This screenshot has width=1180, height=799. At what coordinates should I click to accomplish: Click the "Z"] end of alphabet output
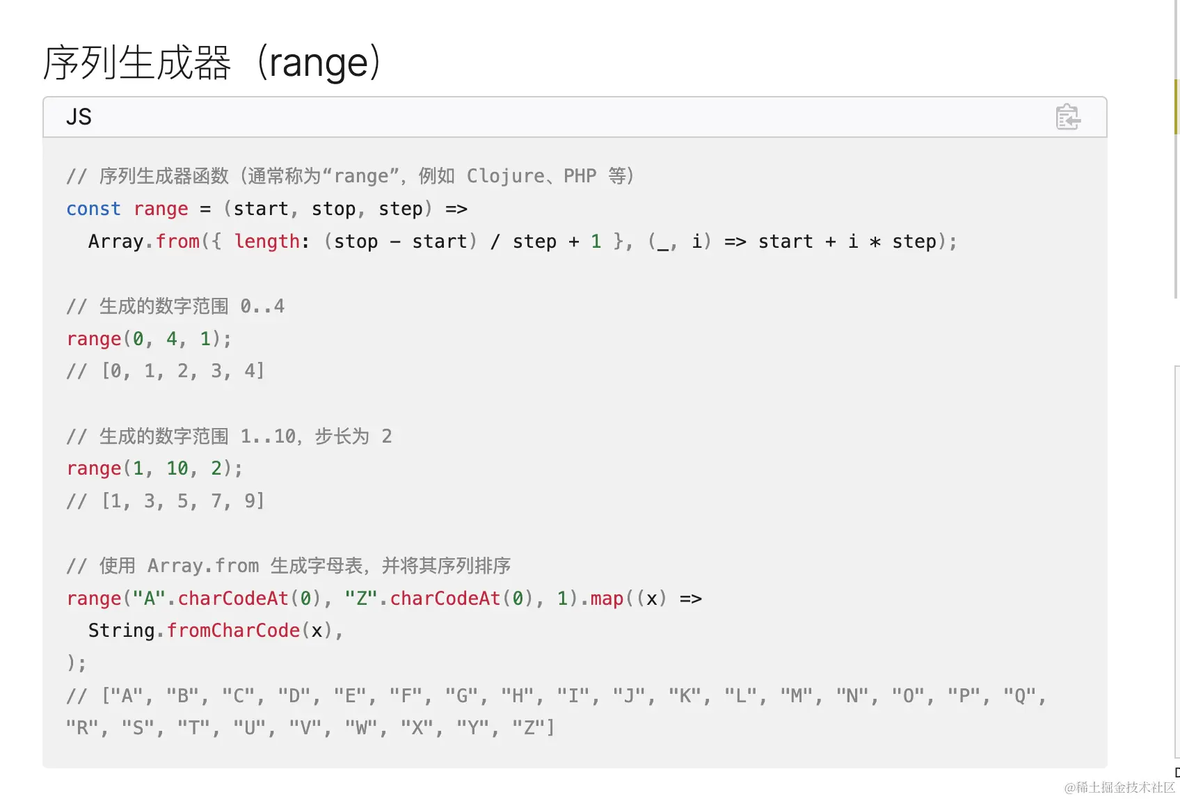[x=534, y=728]
